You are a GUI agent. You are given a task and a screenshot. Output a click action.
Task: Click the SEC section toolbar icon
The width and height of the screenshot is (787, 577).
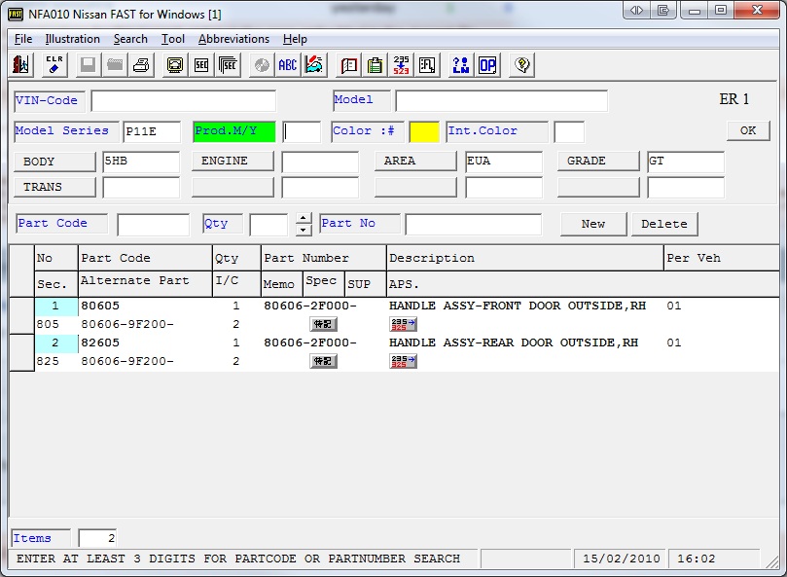pyautogui.click(x=201, y=65)
